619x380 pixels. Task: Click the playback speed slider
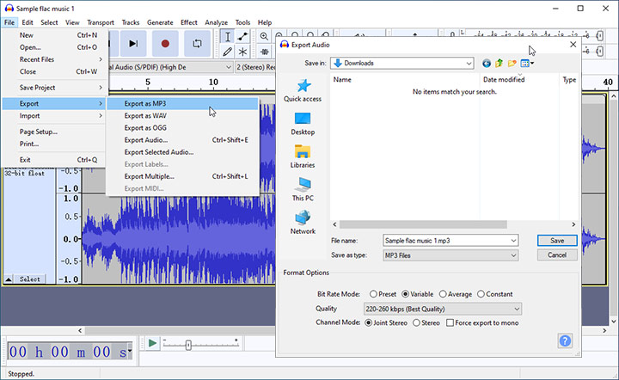tap(188, 344)
